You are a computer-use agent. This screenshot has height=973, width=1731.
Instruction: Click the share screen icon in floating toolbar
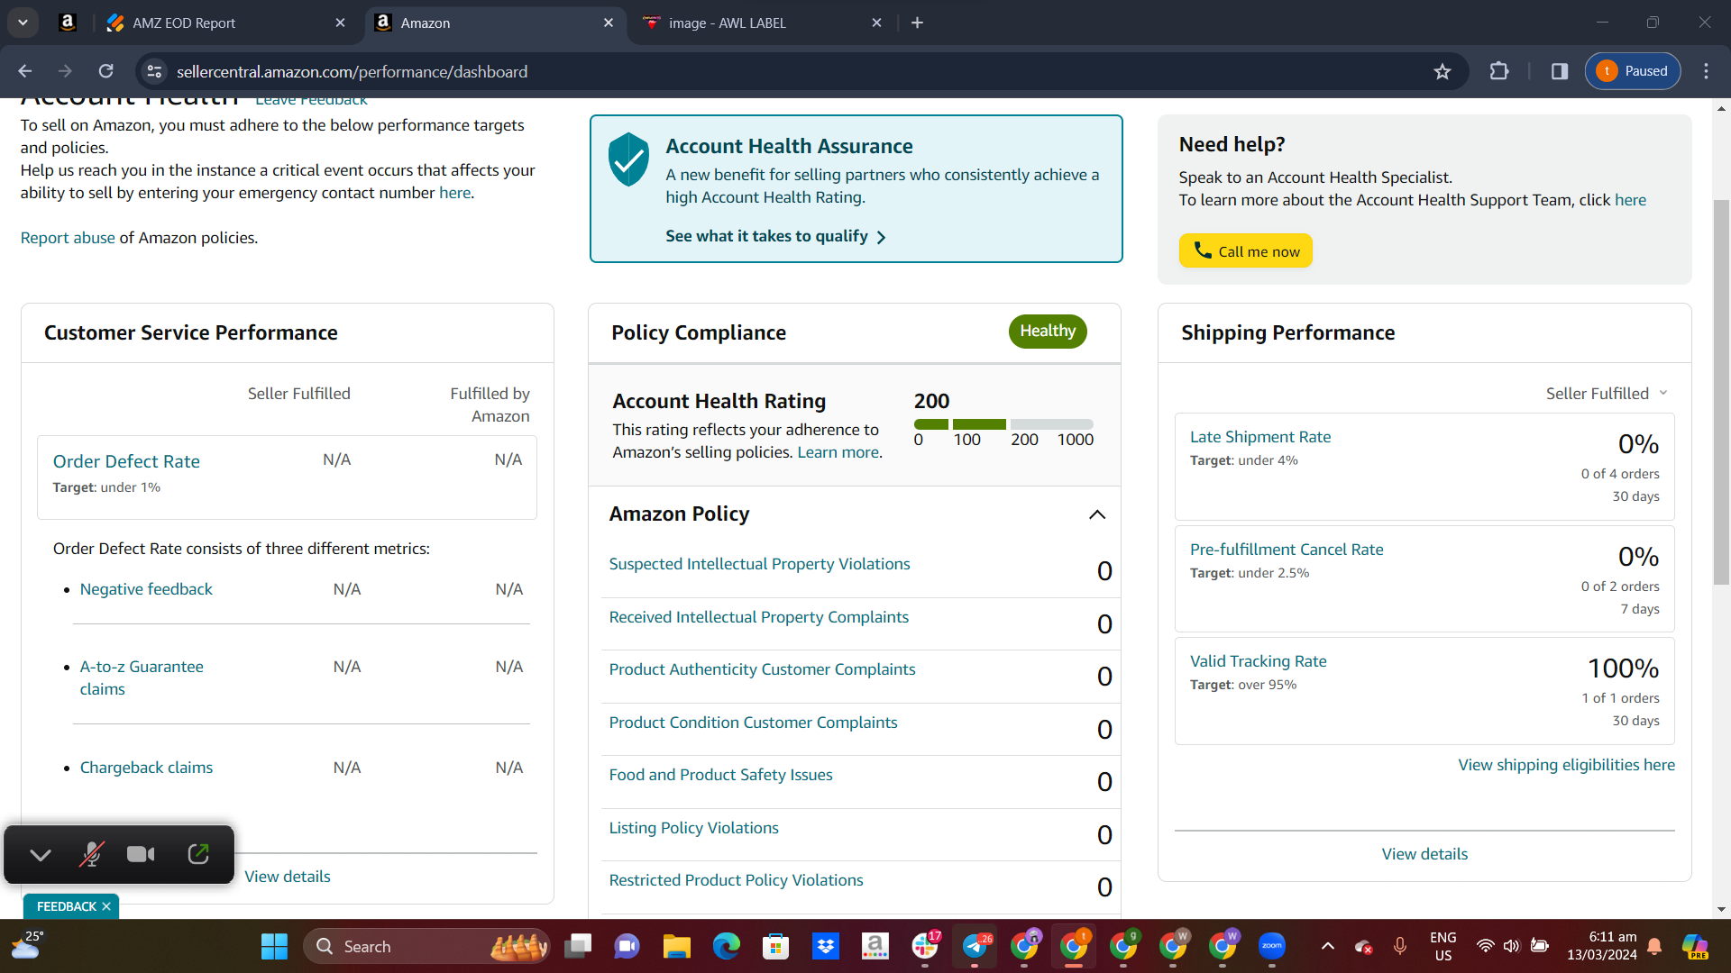198,854
